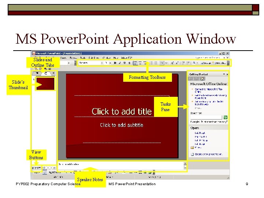The height and width of the screenshot is (198, 264).
Task: Click in the task pane Search for field
Action: pos(206,117)
